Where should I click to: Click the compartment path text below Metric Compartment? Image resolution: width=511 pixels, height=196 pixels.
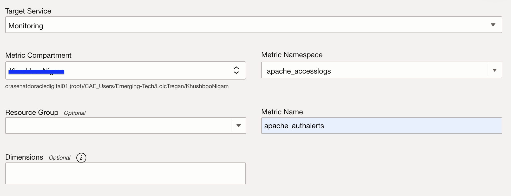point(117,86)
